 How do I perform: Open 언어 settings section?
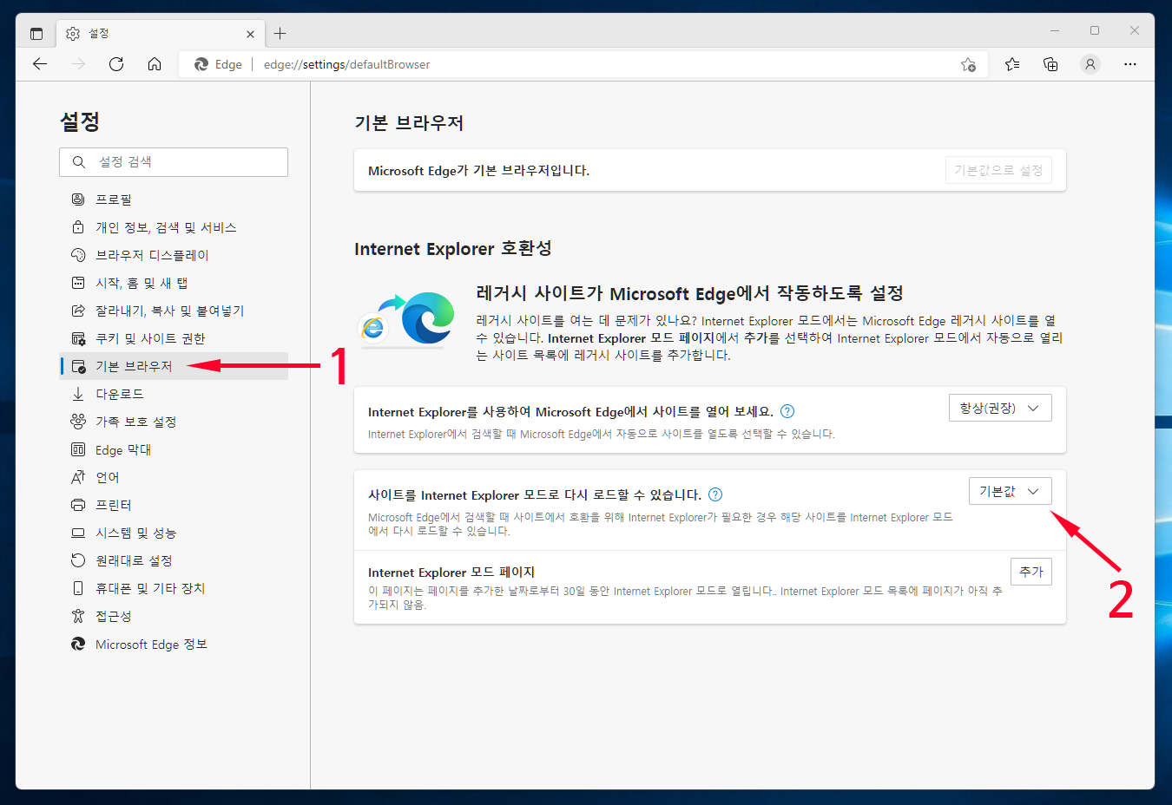(x=174, y=477)
